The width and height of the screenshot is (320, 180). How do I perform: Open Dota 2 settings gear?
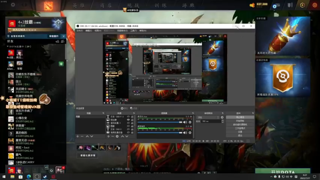(x=13, y=5)
